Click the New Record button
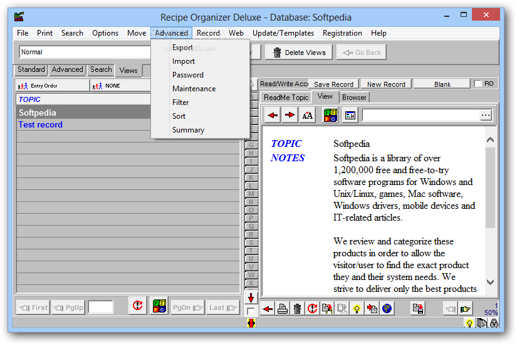Screen dimensions: 517x345 [x=386, y=84]
